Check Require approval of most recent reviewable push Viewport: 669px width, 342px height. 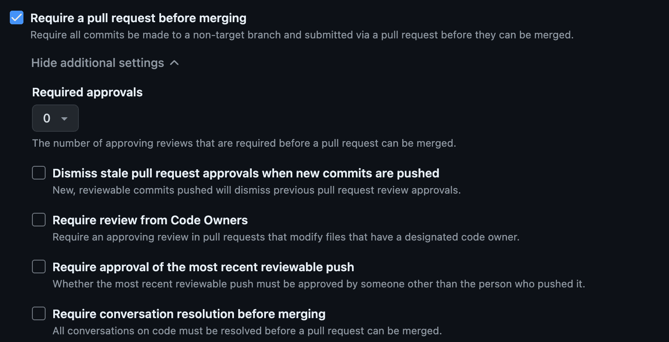click(x=39, y=267)
